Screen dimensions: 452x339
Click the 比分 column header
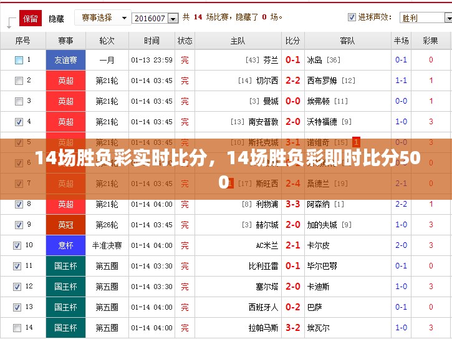click(x=292, y=41)
